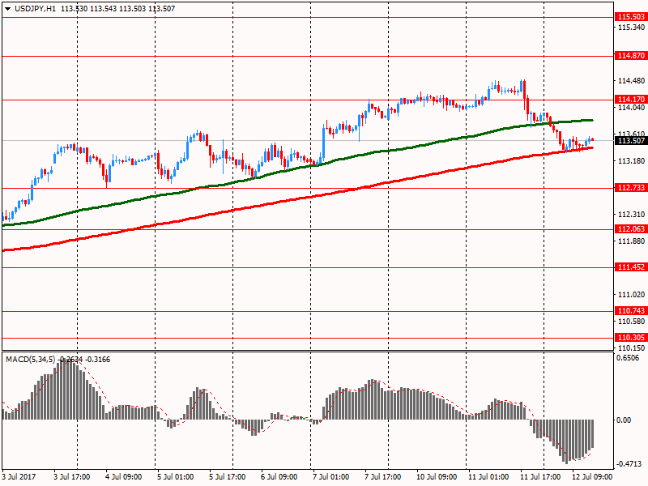Viewport: 648px width, 486px height.
Task: Click the 5 Jul 01:00 time label
Action: [x=176, y=477]
